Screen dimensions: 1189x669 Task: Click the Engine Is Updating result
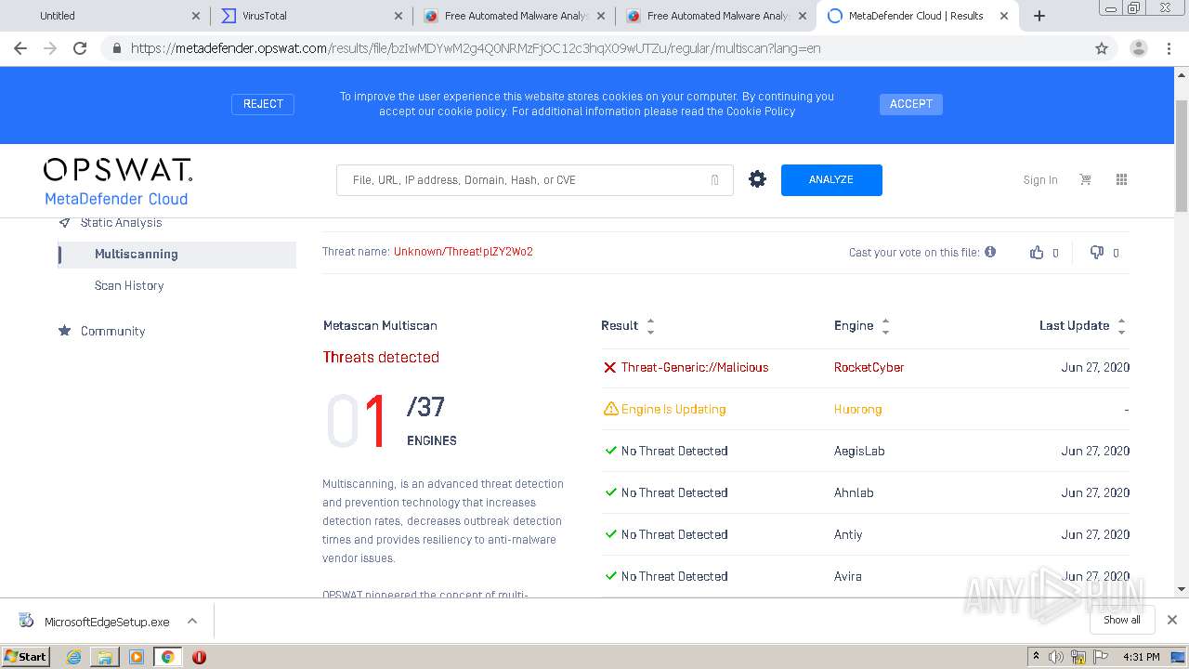click(673, 409)
